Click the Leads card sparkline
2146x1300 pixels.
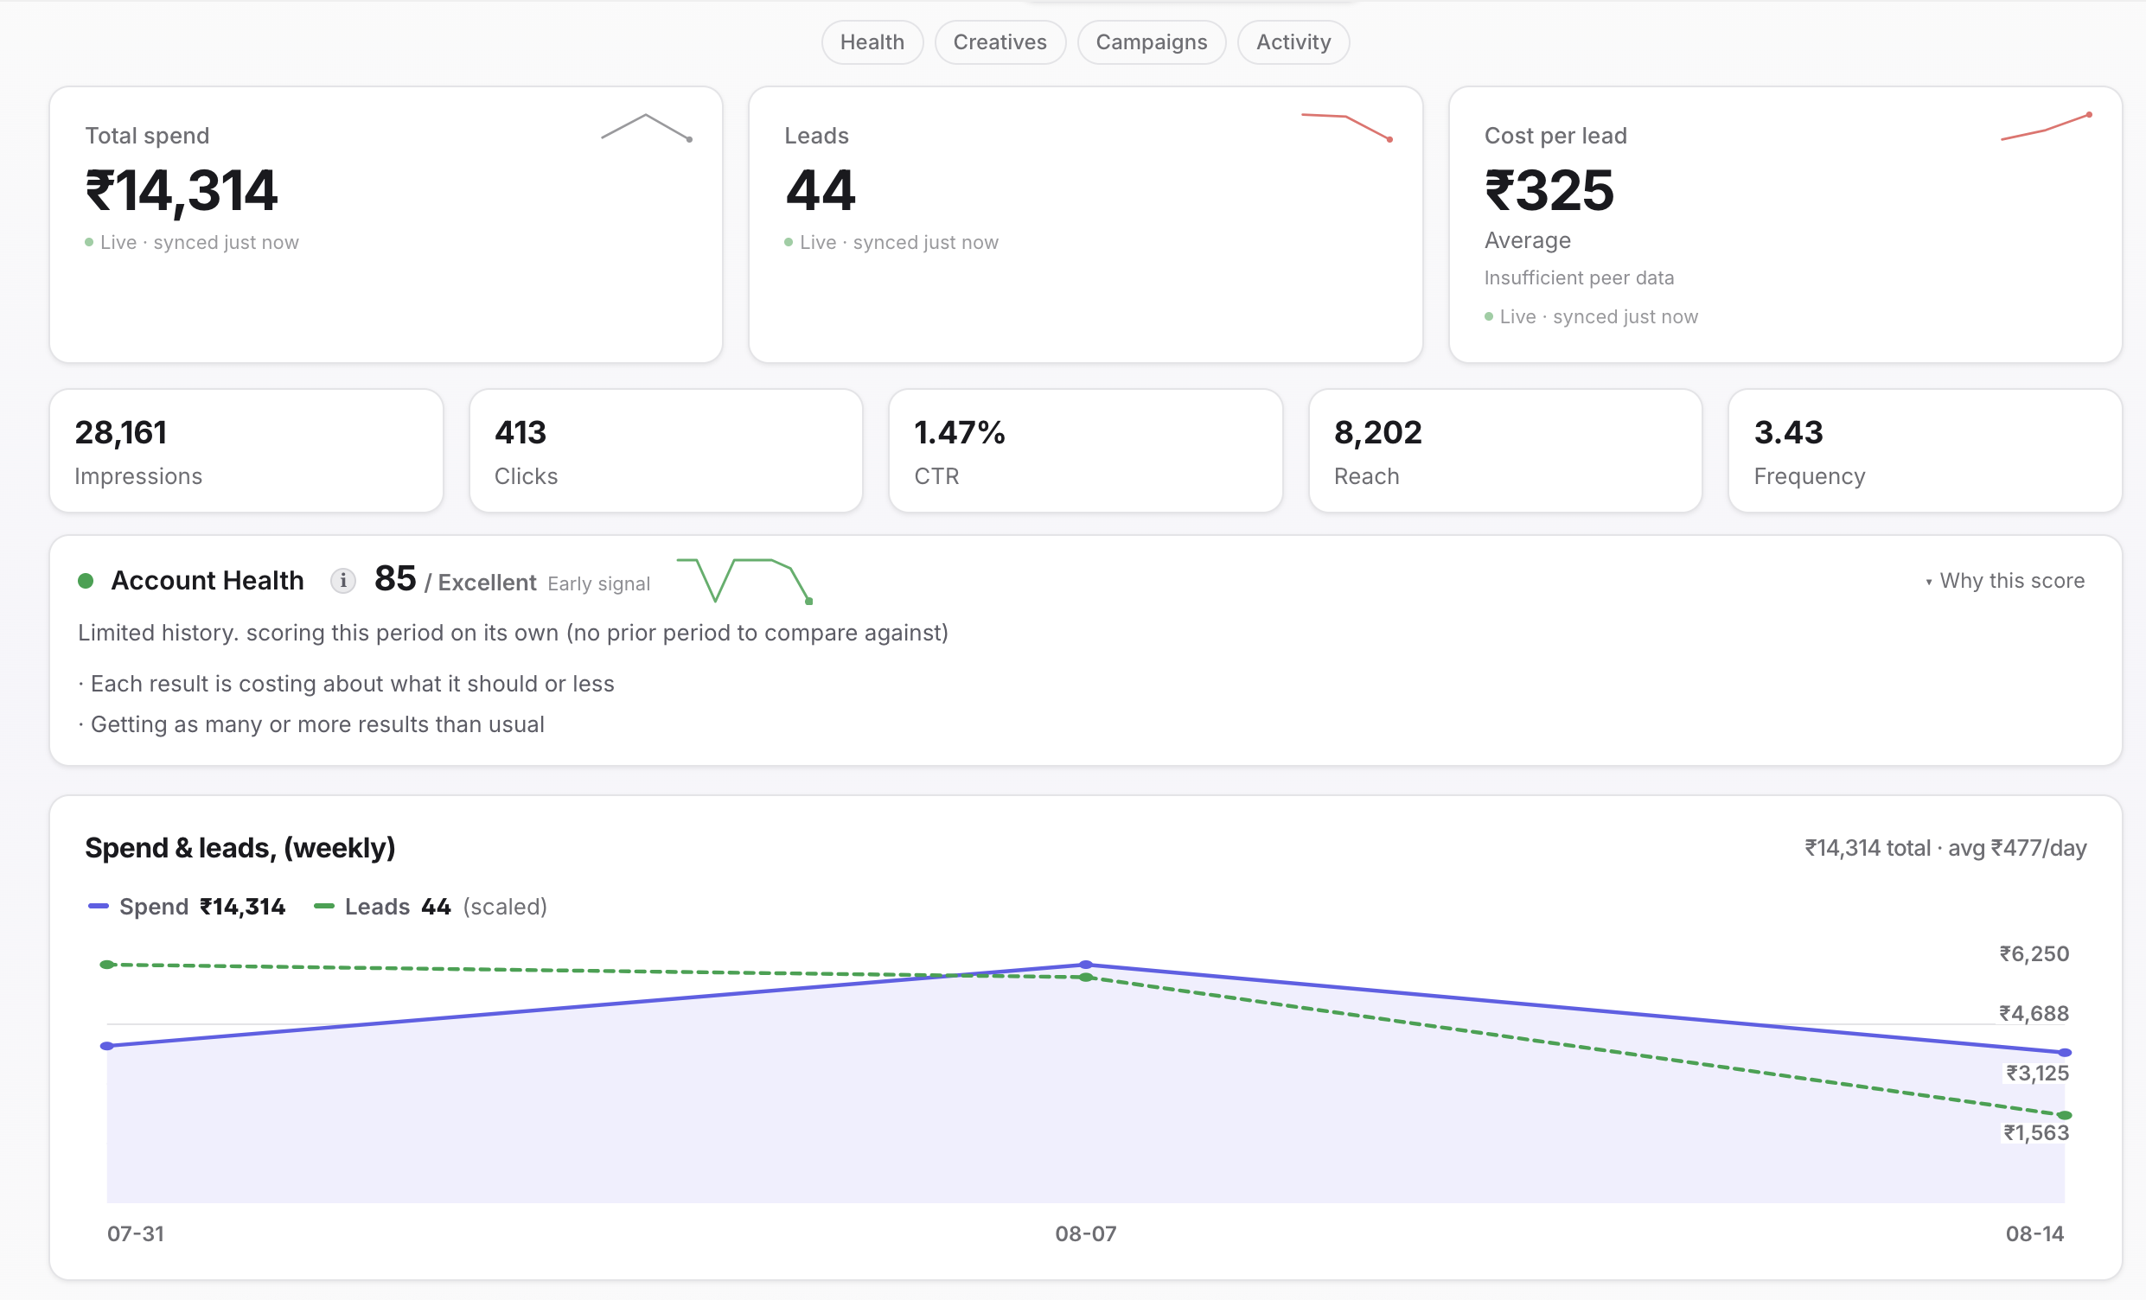(x=1347, y=127)
